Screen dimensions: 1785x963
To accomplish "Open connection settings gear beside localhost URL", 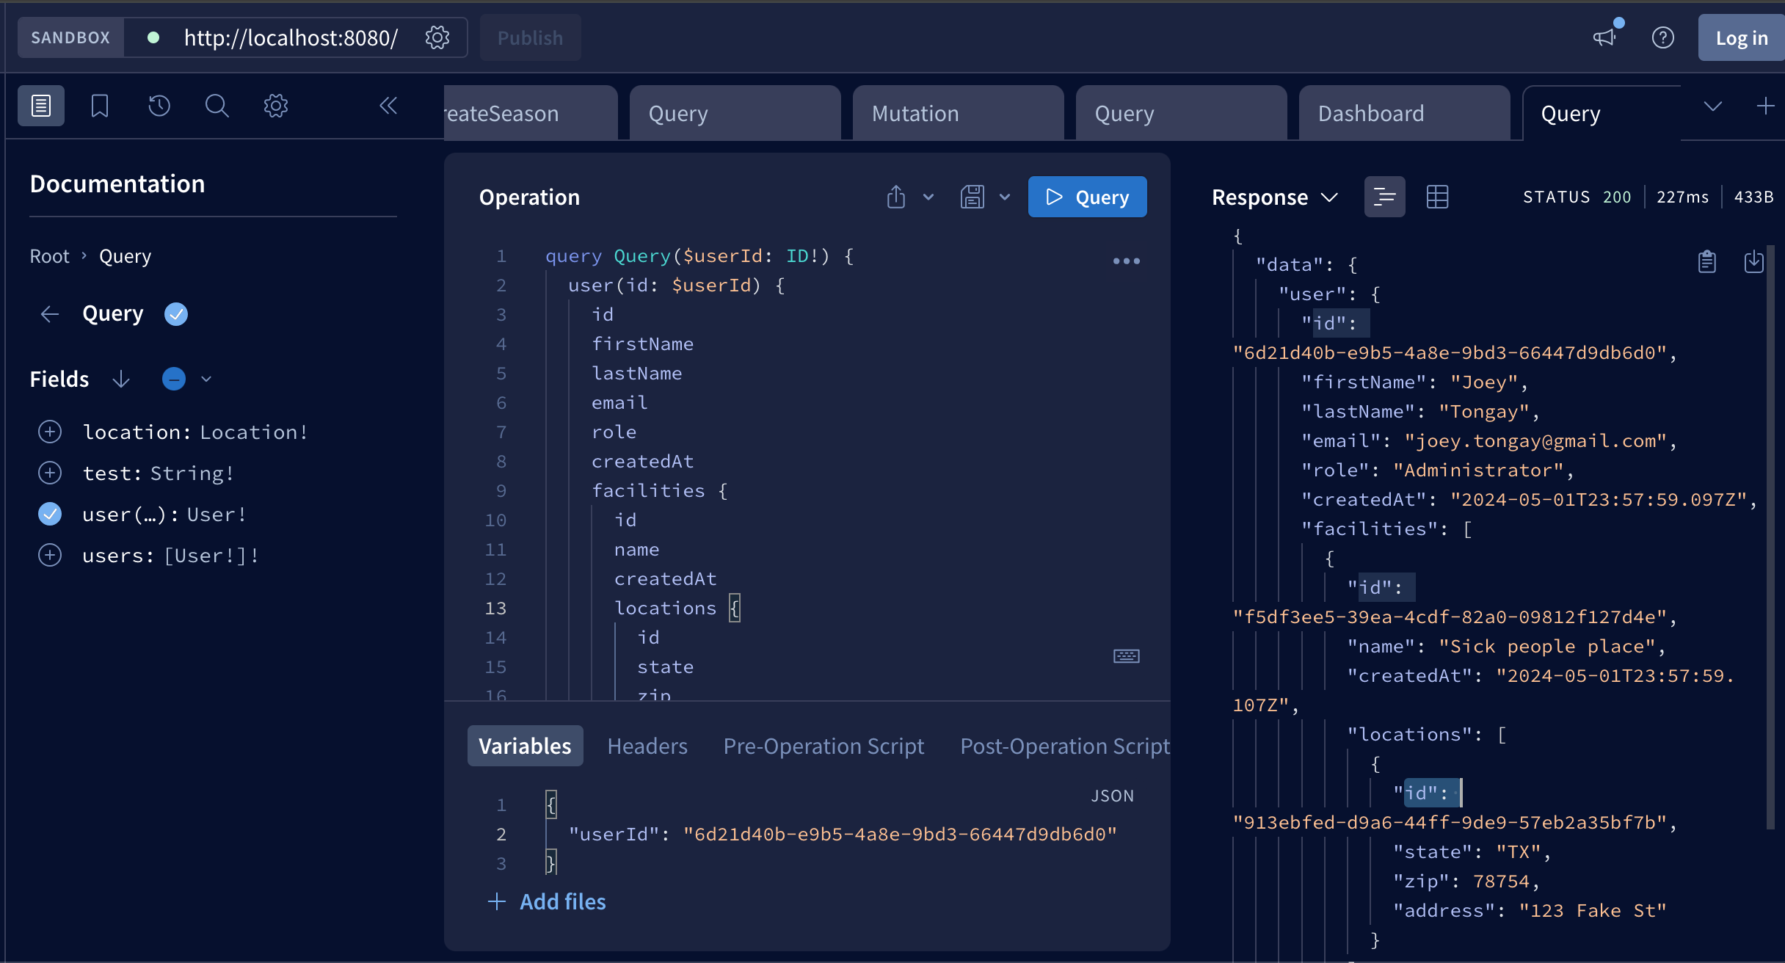I will click(x=437, y=37).
